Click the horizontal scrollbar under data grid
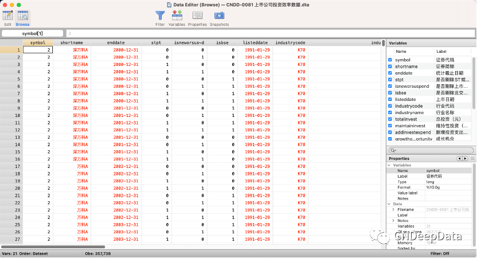This screenshot has height=258, width=477. click(53, 247)
